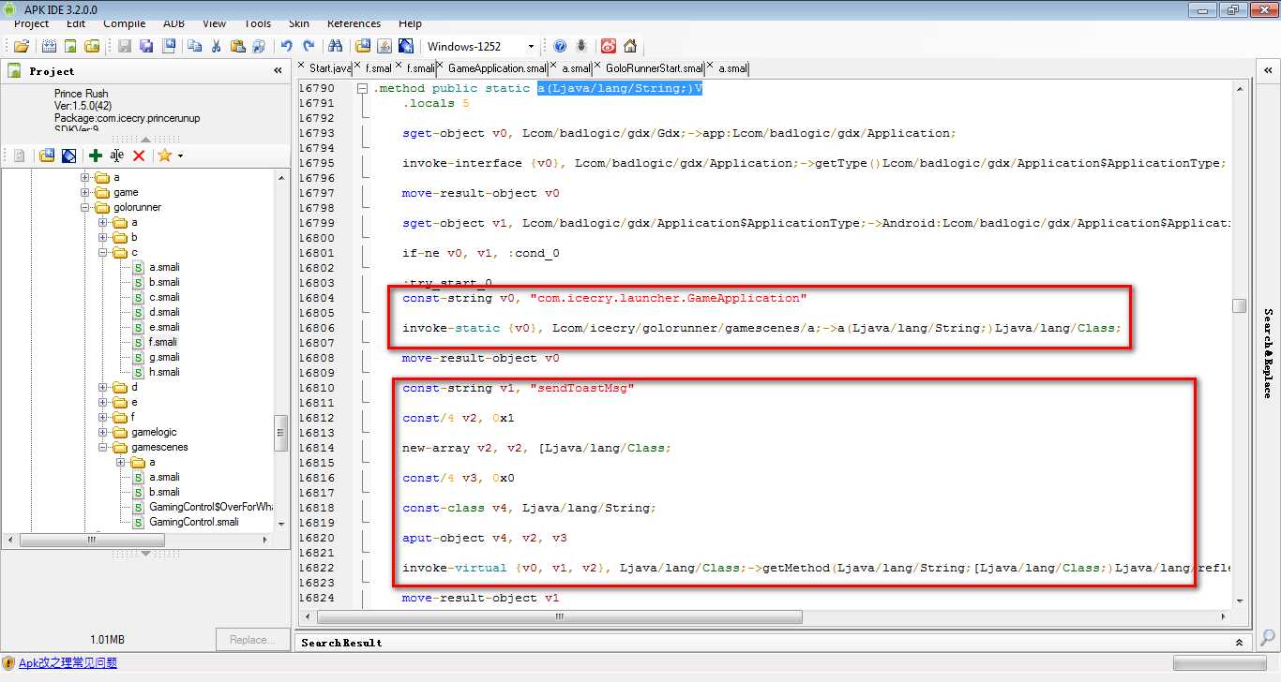The image size is (1281, 682).
Task: Open the Compile menu
Action: pos(125,23)
